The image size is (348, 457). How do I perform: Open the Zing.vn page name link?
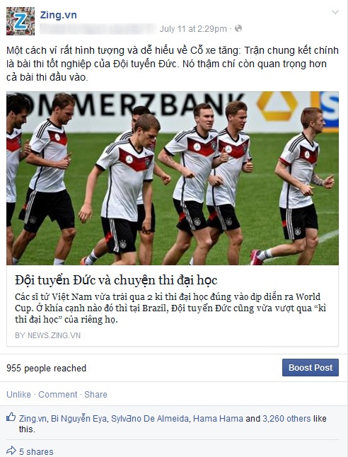[58, 15]
